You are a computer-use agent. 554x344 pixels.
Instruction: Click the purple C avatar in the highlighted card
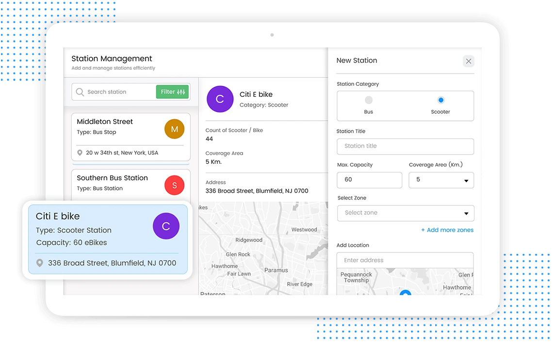166,226
